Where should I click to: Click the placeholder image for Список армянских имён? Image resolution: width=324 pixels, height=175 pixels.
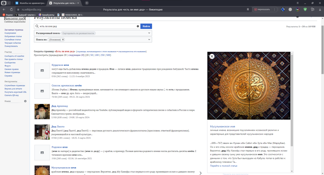(x=42, y=91)
